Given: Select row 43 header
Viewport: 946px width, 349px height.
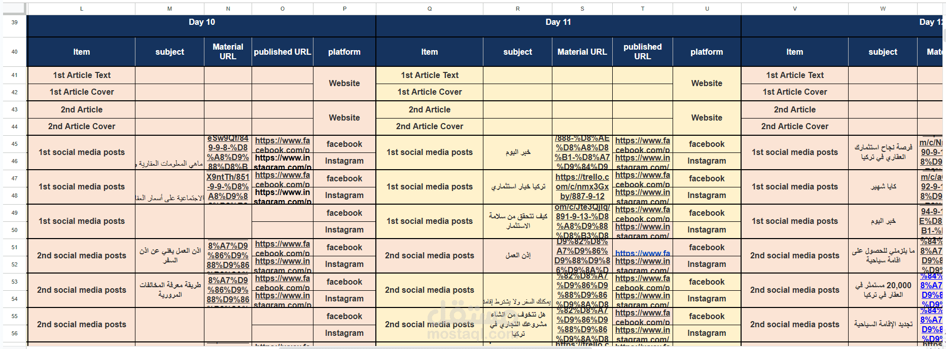Looking at the screenshot, I should click(x=14, y=109).
